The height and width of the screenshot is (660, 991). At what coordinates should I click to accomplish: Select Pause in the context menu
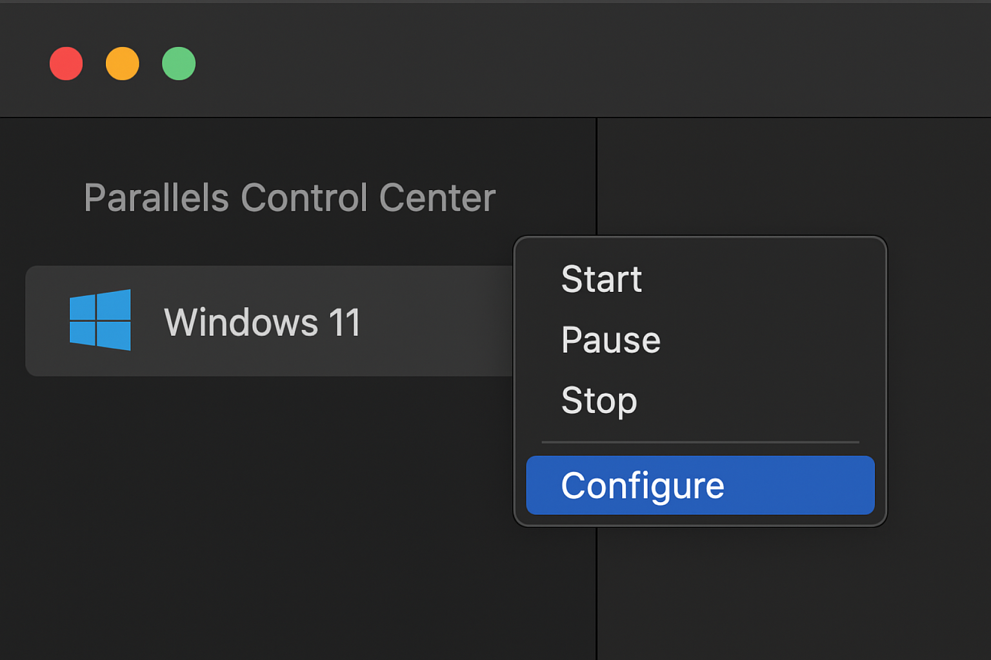(611, 340)
